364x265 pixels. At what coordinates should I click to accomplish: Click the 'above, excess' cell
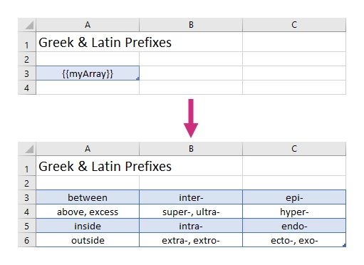coord(88,212)
